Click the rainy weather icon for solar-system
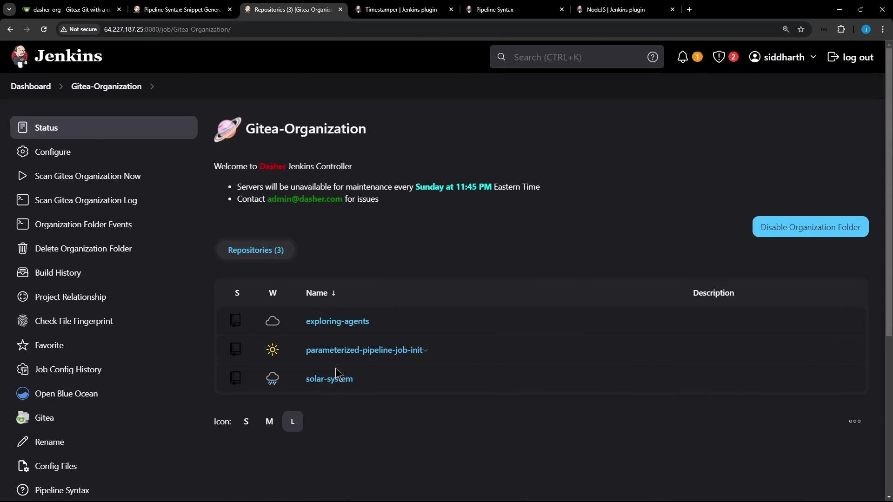The width and height of the screenshot is (893, 502). click(273, 378)
